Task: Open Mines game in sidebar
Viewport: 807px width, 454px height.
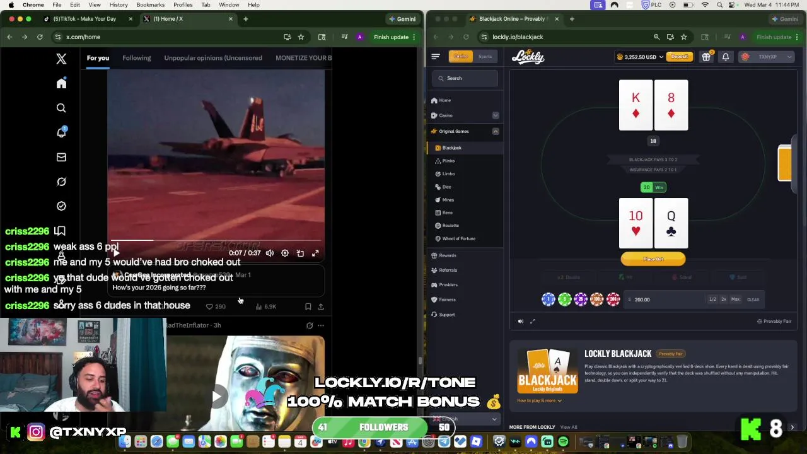Action: [448, 200]
